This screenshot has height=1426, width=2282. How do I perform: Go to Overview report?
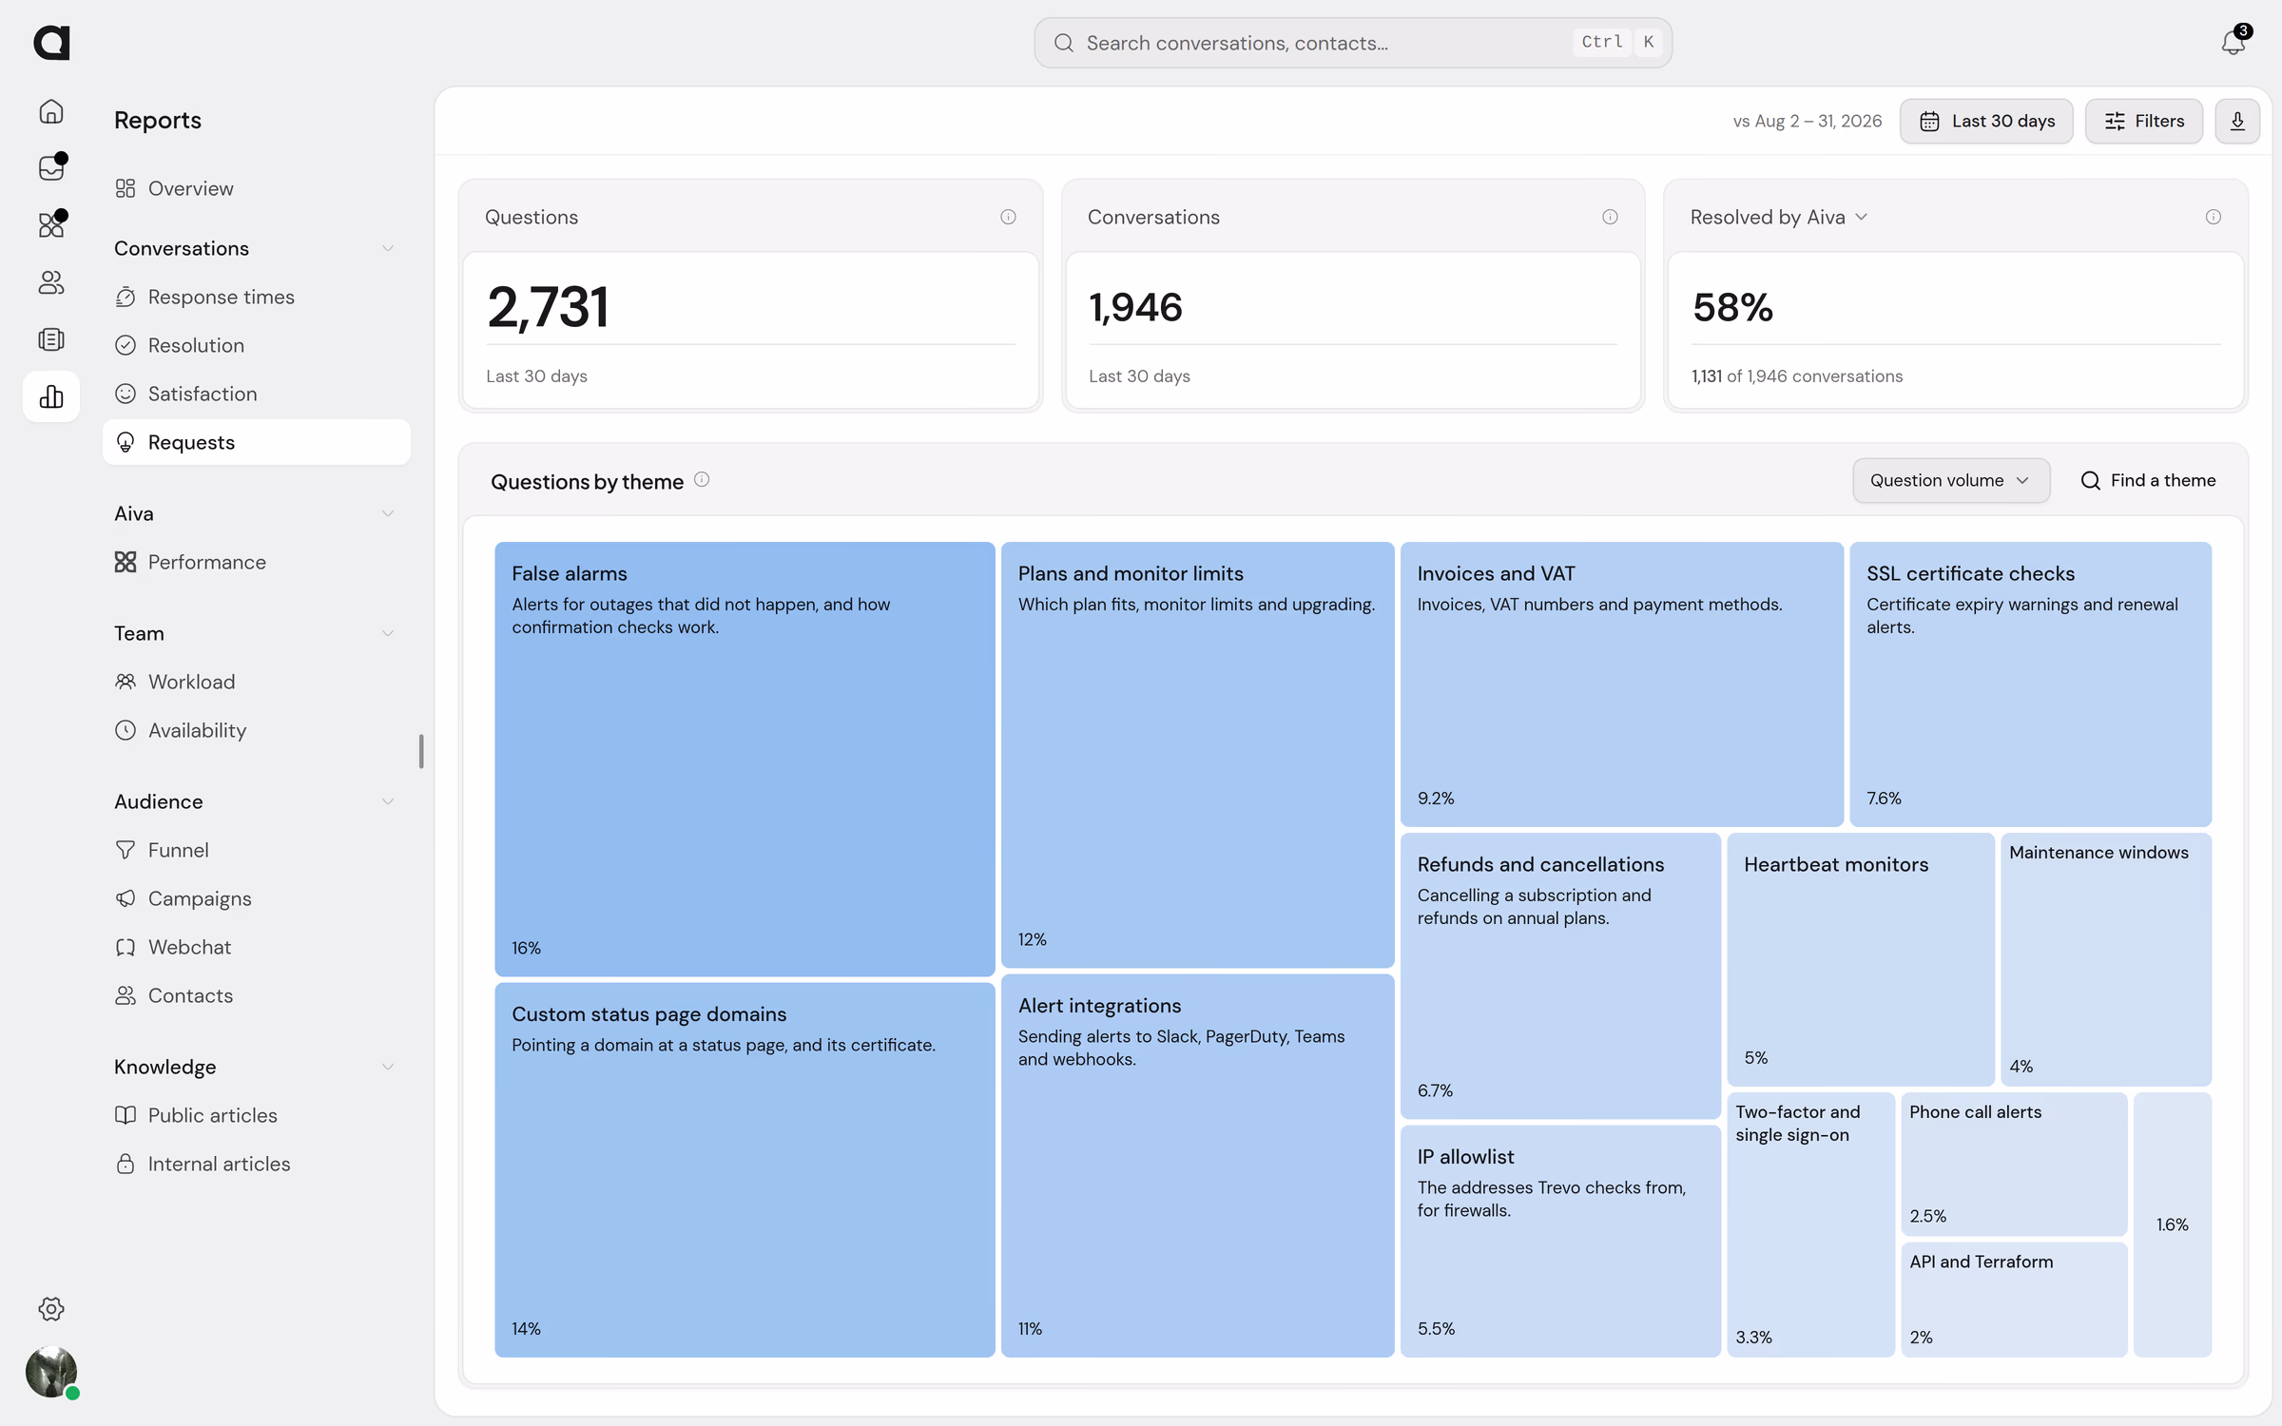pos(257,188)
